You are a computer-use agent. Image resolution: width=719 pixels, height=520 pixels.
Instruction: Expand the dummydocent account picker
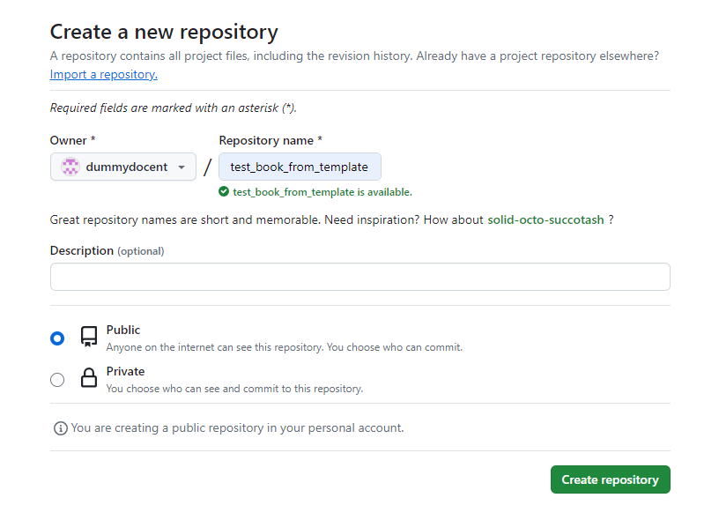(x=122, y=167)
